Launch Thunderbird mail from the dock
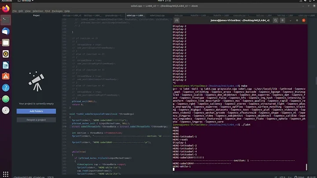Screen dimensions: 317x178 click(x=6, y=31)
